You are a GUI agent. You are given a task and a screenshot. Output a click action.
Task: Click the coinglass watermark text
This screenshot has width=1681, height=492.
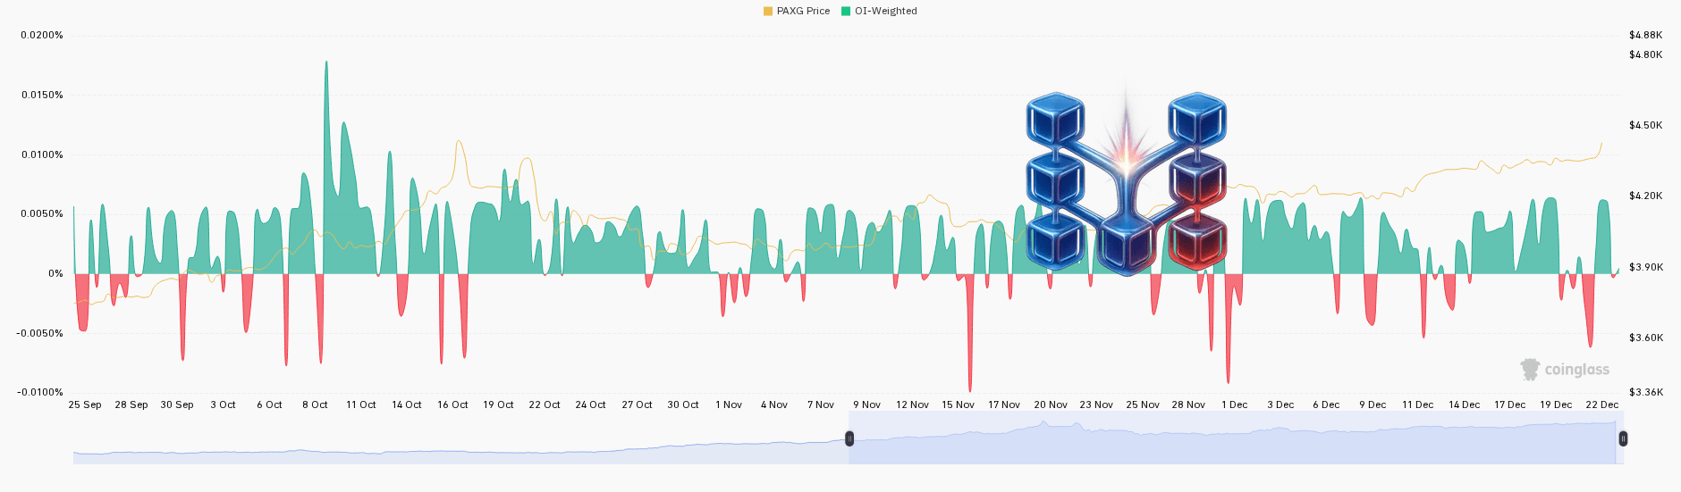[x=1577, y=370]
